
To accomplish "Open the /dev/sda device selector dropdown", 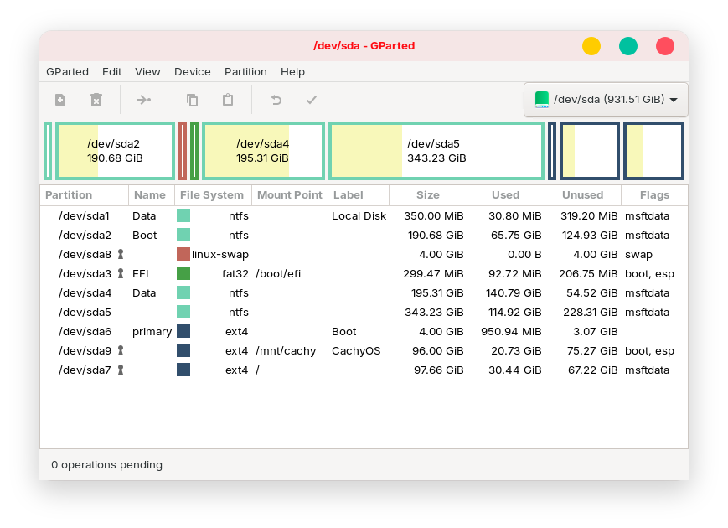I will tap(606, 100).
